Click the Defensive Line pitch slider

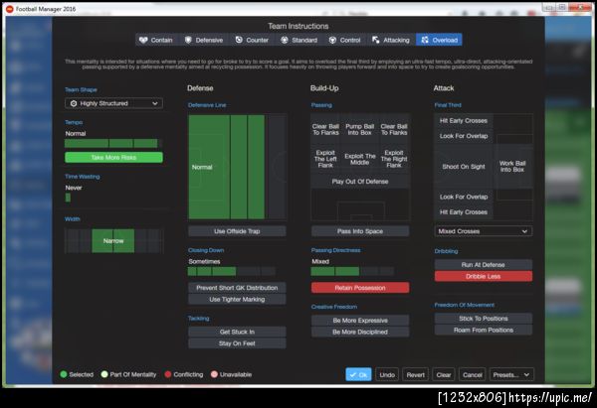pos(237,167)
